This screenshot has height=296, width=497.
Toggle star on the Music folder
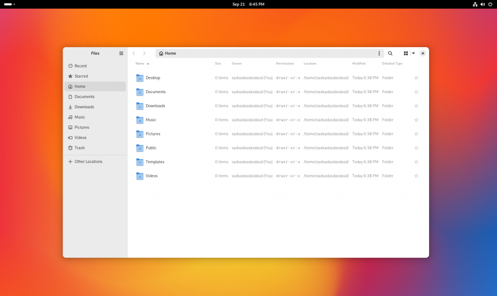pyautogui.click(x=416, y=120)
